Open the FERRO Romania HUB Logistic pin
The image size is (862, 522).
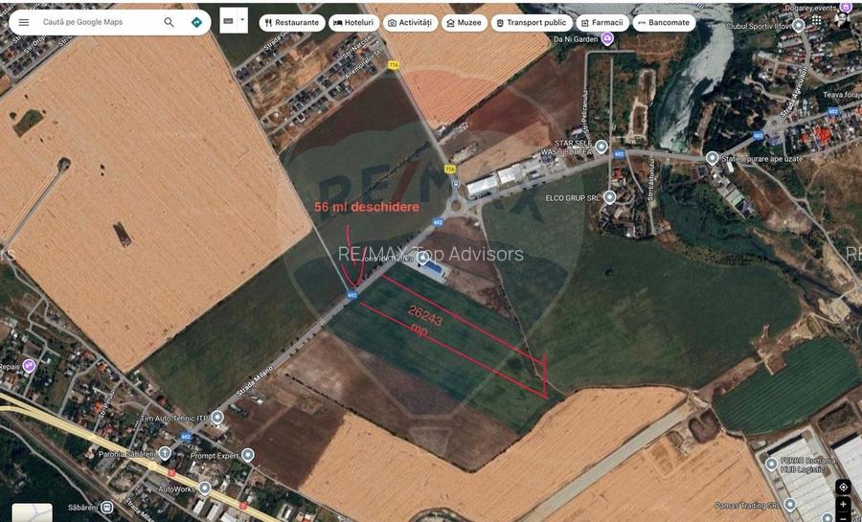coord(771,465)
